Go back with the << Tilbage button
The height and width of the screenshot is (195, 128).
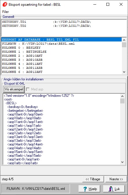[x=93, y=179]
